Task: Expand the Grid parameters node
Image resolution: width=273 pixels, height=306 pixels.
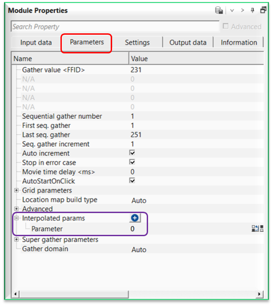Action: [x=16, y=190]
